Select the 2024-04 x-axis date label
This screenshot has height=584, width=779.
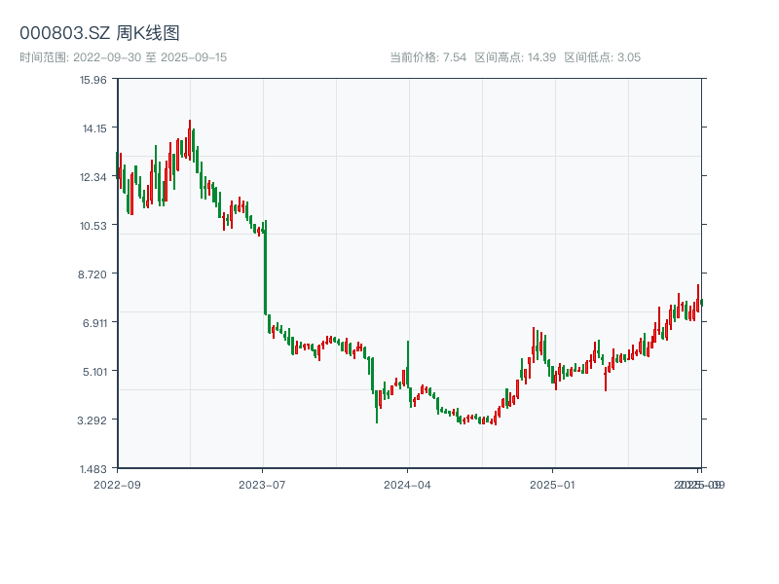[x=408, y=484]
